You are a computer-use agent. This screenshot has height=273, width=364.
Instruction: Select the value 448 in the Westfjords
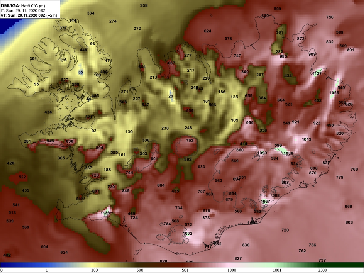pyautogui.click(x=83, y=50)
